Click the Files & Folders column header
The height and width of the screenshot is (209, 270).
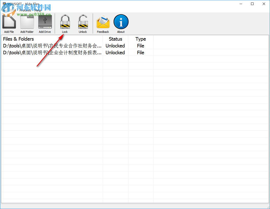coord(18,39)
